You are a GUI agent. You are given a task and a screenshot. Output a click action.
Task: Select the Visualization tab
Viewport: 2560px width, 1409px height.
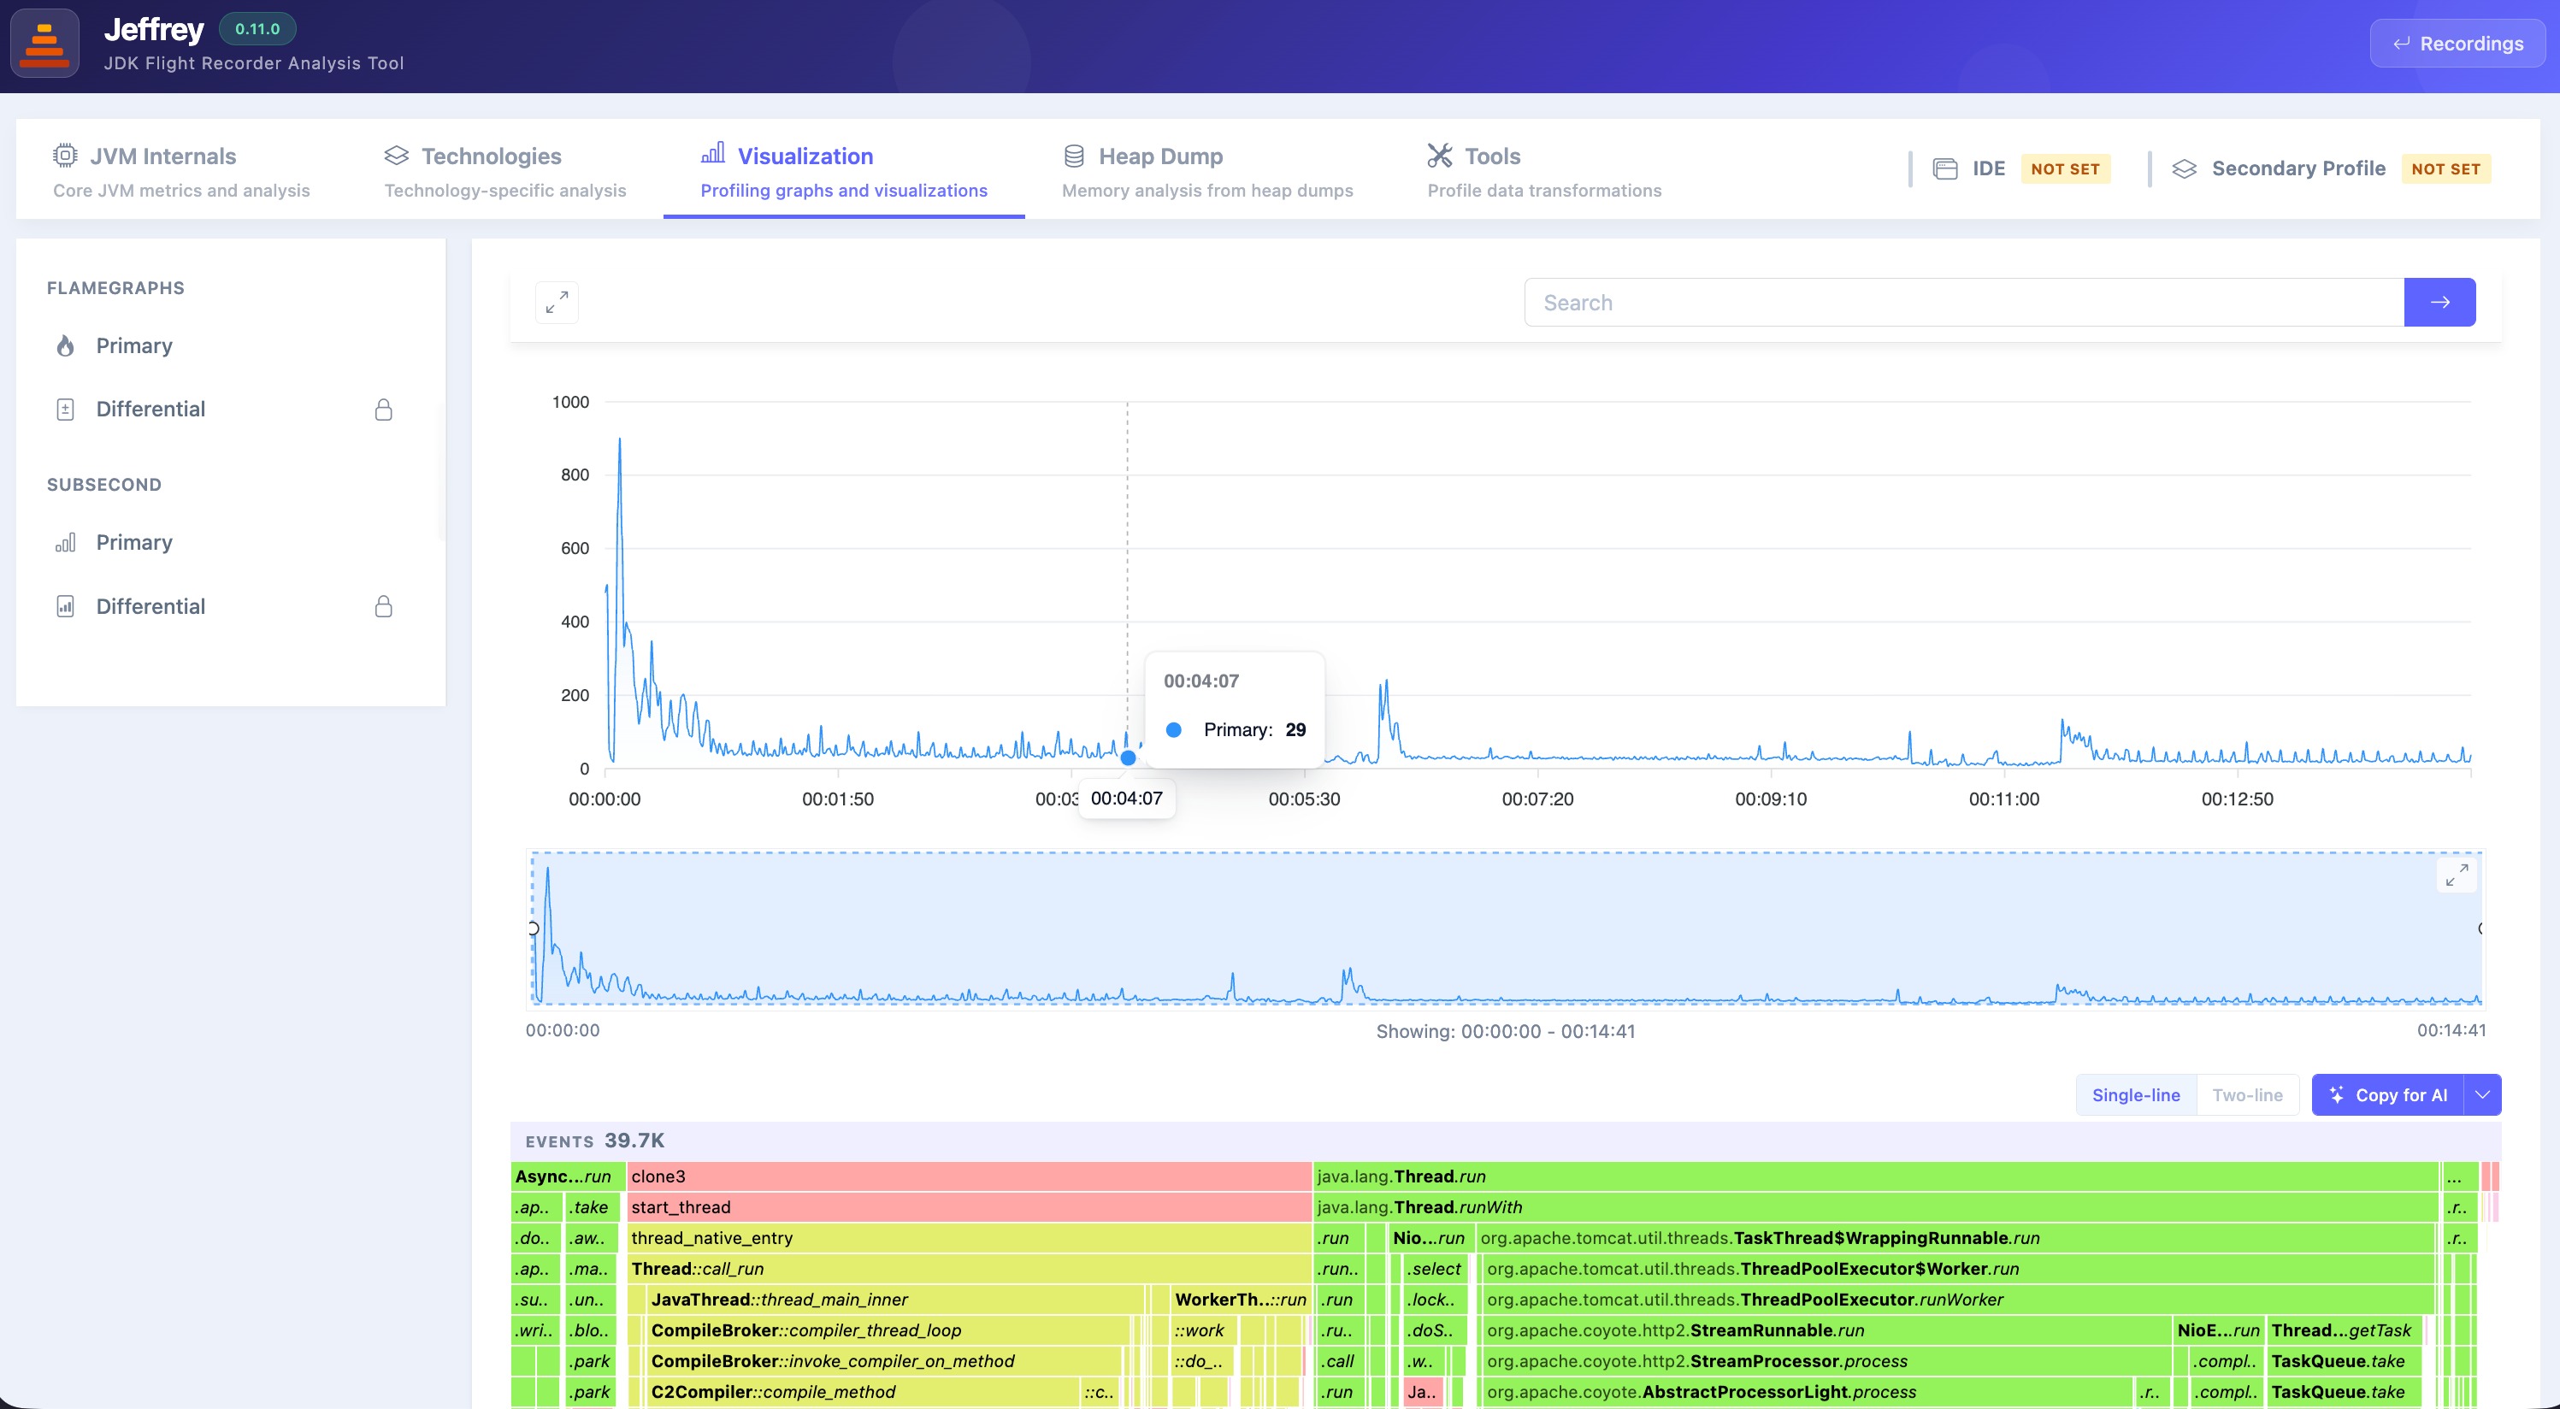tap(844, 171)
